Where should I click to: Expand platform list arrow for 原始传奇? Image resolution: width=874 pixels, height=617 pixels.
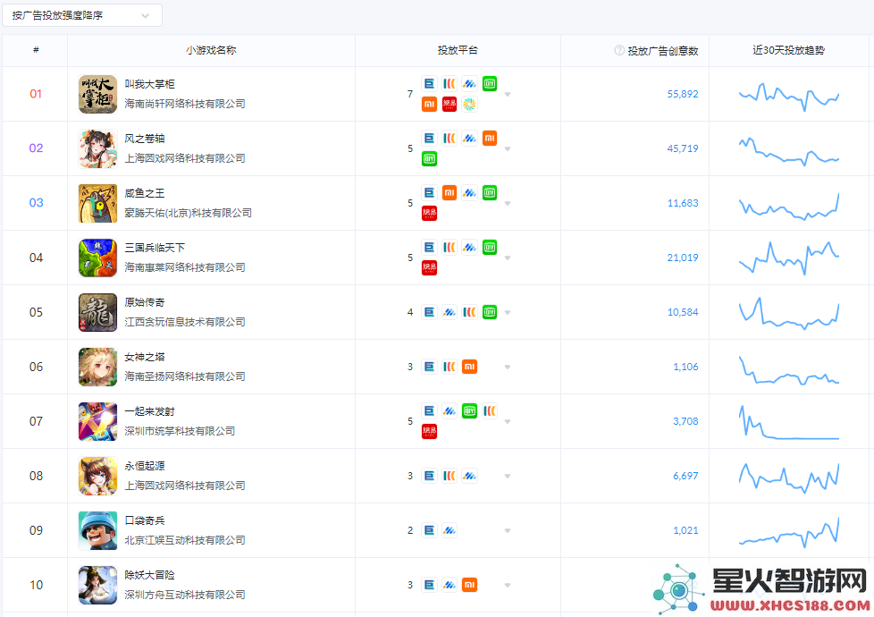[x=508, y=312]
